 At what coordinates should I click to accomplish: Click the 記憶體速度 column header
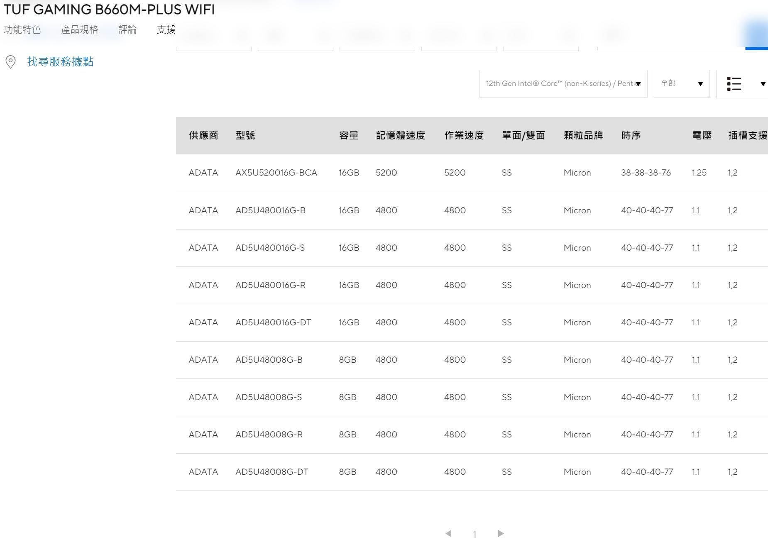click(400, 136)
